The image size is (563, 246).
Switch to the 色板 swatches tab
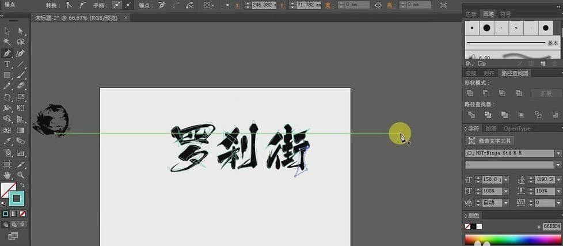point(471,13)
